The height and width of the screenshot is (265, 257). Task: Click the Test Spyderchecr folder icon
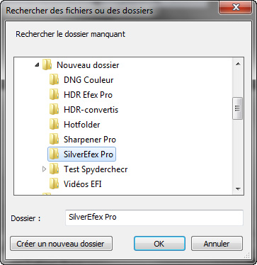tap(55, 169)
